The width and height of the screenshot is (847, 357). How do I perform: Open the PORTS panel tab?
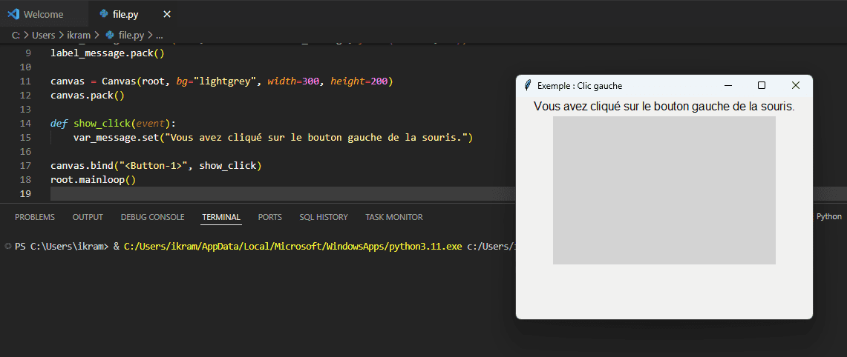coord(269,217)
